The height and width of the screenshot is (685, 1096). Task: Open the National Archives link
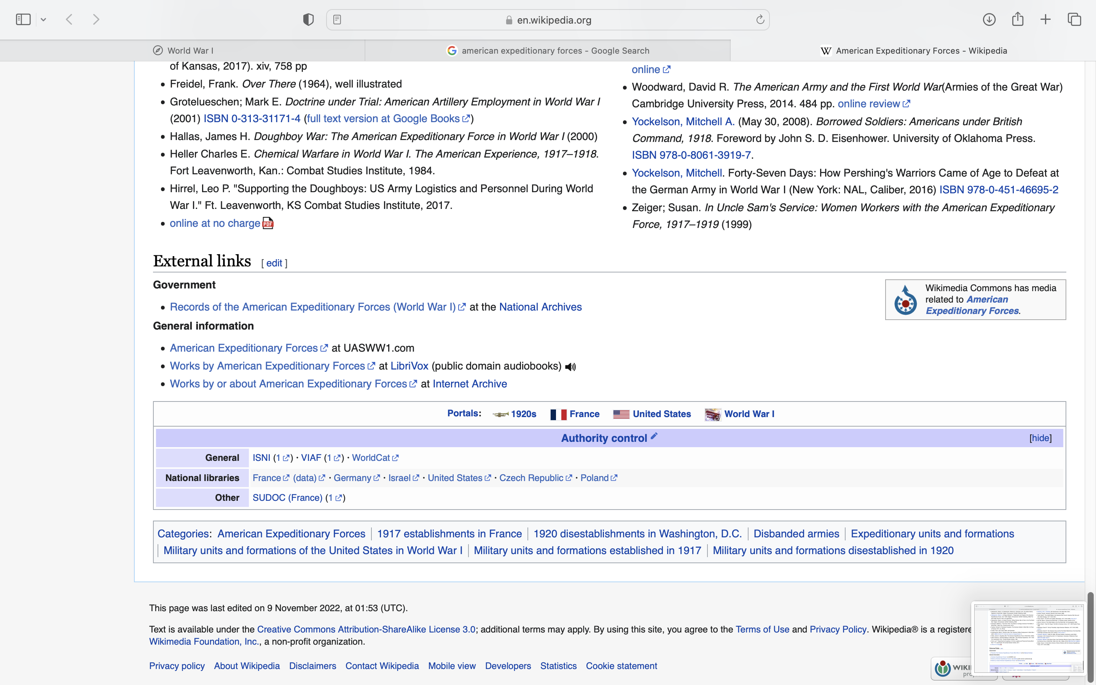click(x=540, y=307)
